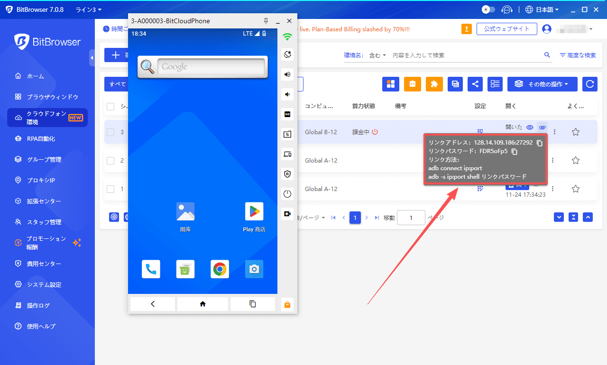Rotate the cloud phone screen
The image size is (607, 365).
click(x=287, y=55)
